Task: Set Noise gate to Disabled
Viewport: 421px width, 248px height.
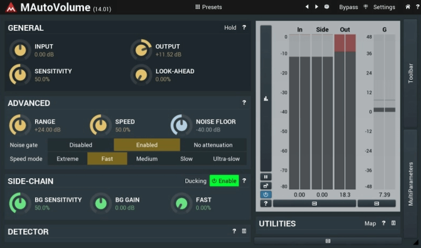Action: coord(81,145)
